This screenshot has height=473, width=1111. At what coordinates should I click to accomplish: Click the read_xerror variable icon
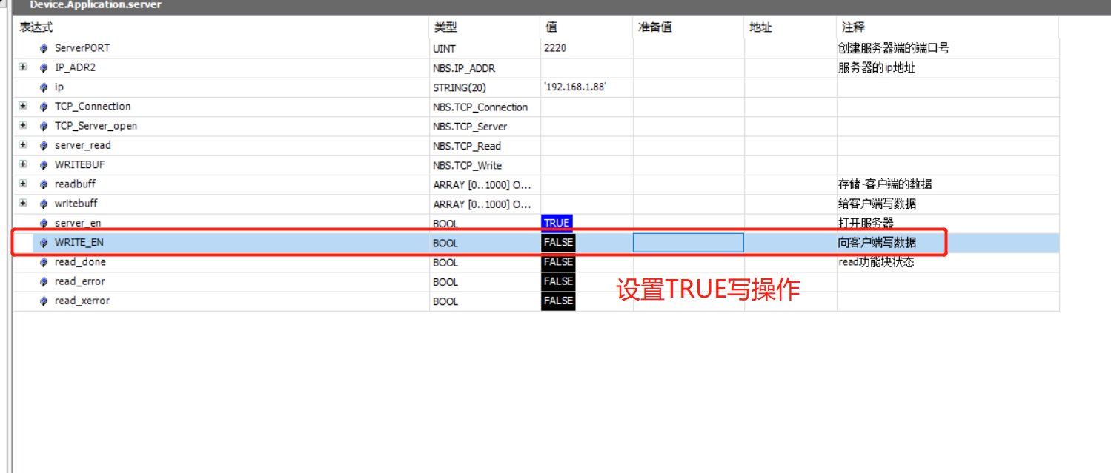44,301
